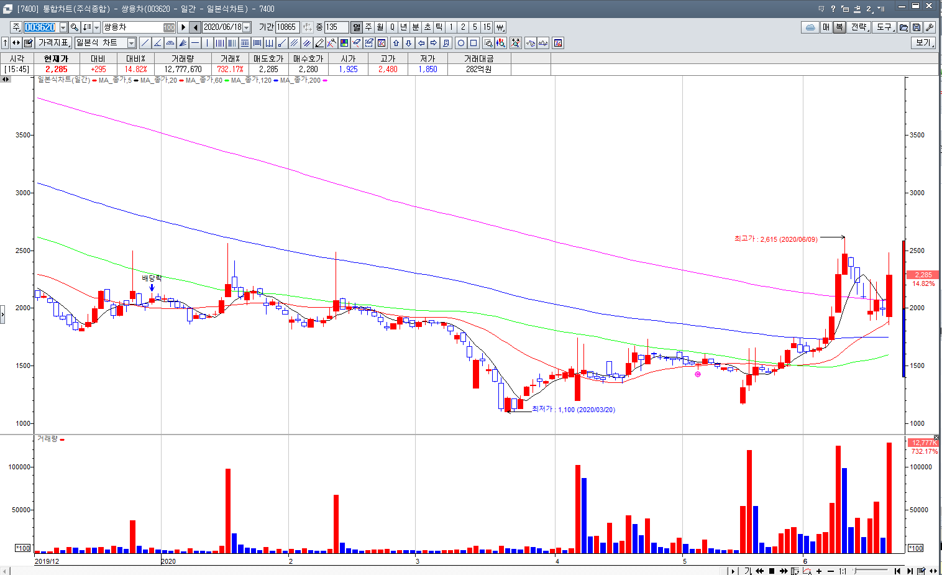
Task: Open the stock search magnifier icon
Action: tap(75, 27)
